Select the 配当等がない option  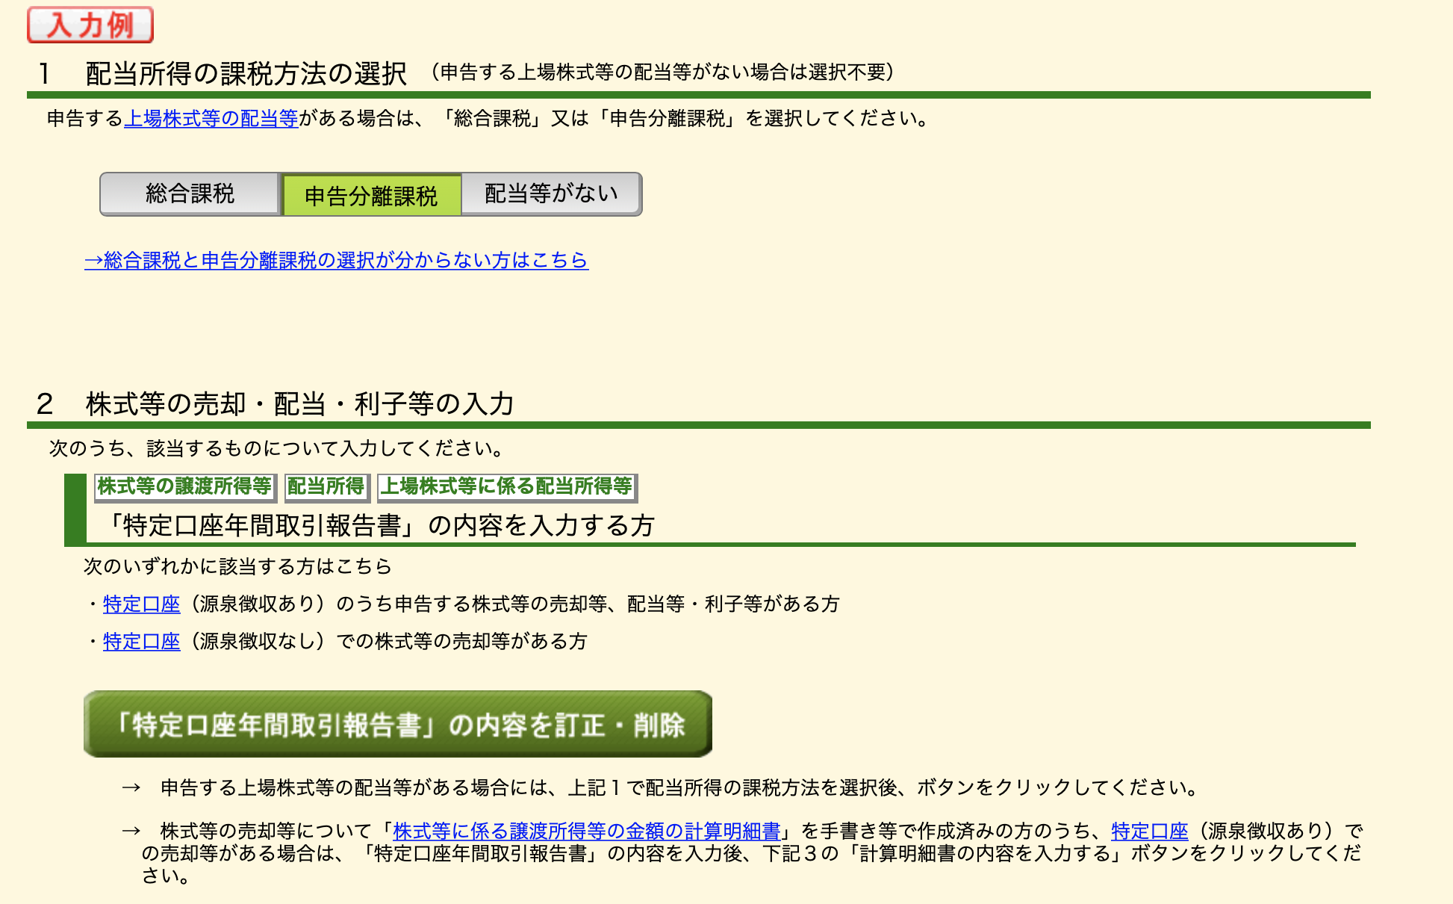(552, 194)
